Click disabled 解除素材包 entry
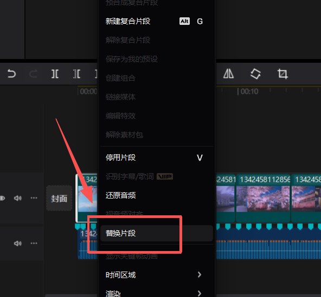 (156, 135)
